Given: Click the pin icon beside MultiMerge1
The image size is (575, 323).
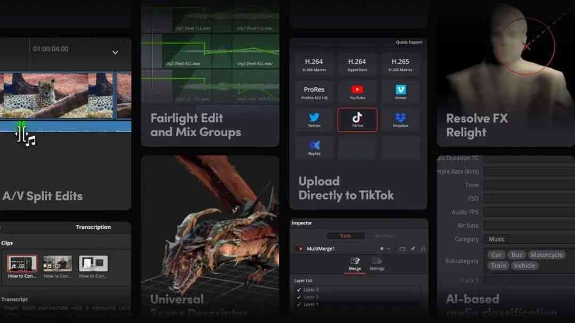Looking at the screenshot, I should pos(413,249).
